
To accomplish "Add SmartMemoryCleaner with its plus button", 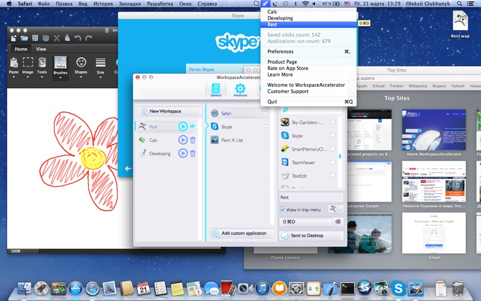I will pos(332,149).
